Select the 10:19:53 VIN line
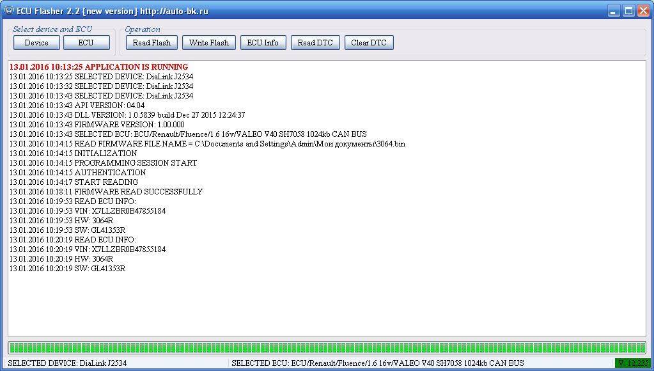 point(88,211)
